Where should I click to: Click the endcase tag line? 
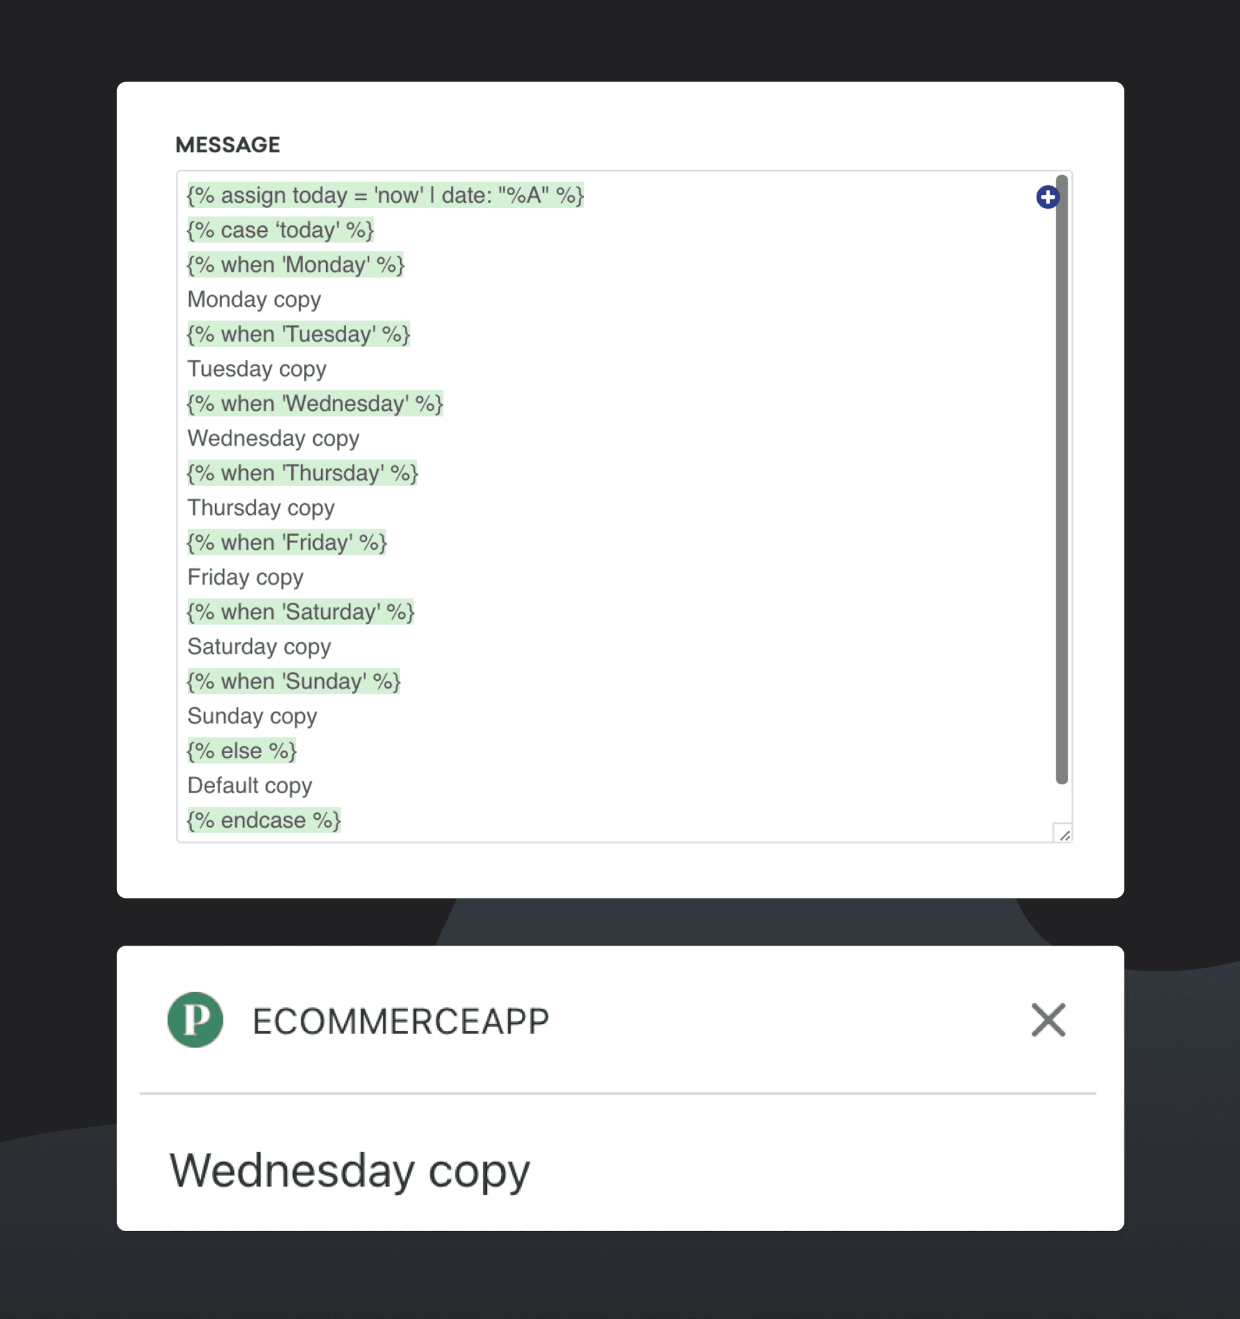click(x=263, y=821)
